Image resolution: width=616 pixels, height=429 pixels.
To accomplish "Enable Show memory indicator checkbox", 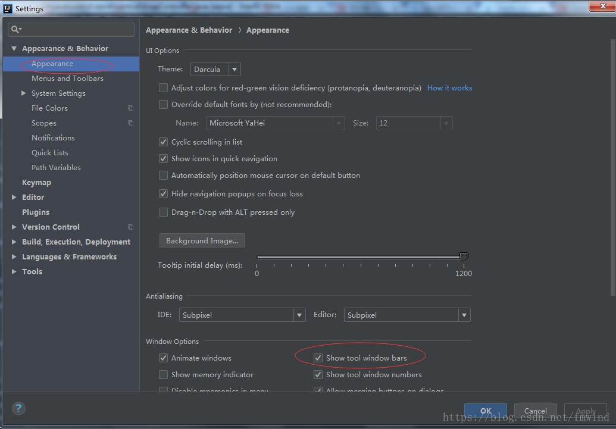I will [163, 375].
